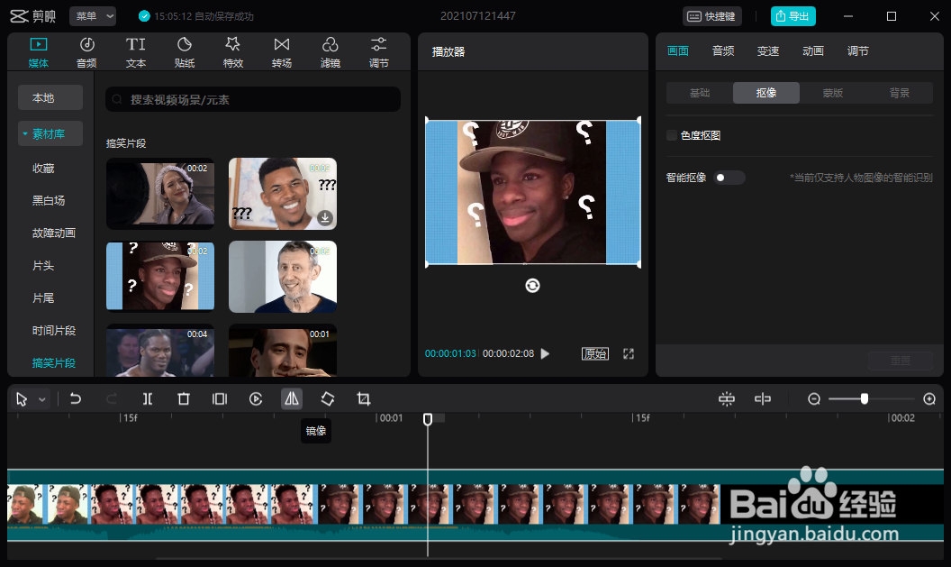951x567 pixels.
Task: Adjust the timeline zoom slider handle
Action: [x=865, y=398]
